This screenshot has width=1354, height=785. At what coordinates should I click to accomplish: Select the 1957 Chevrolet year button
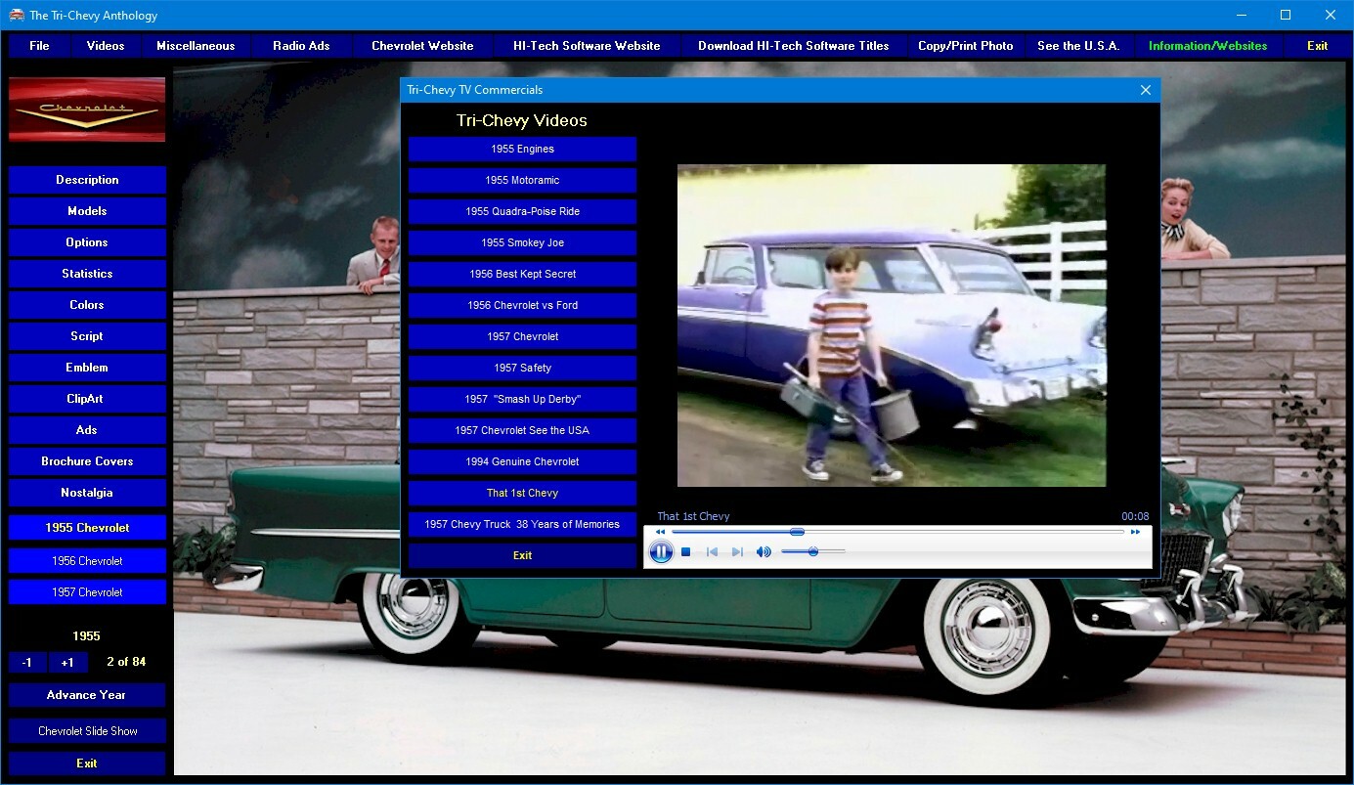(x=87, y=592)
